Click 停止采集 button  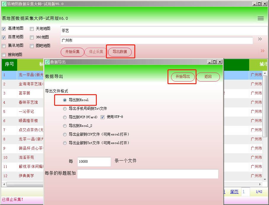tap(96, 52)
